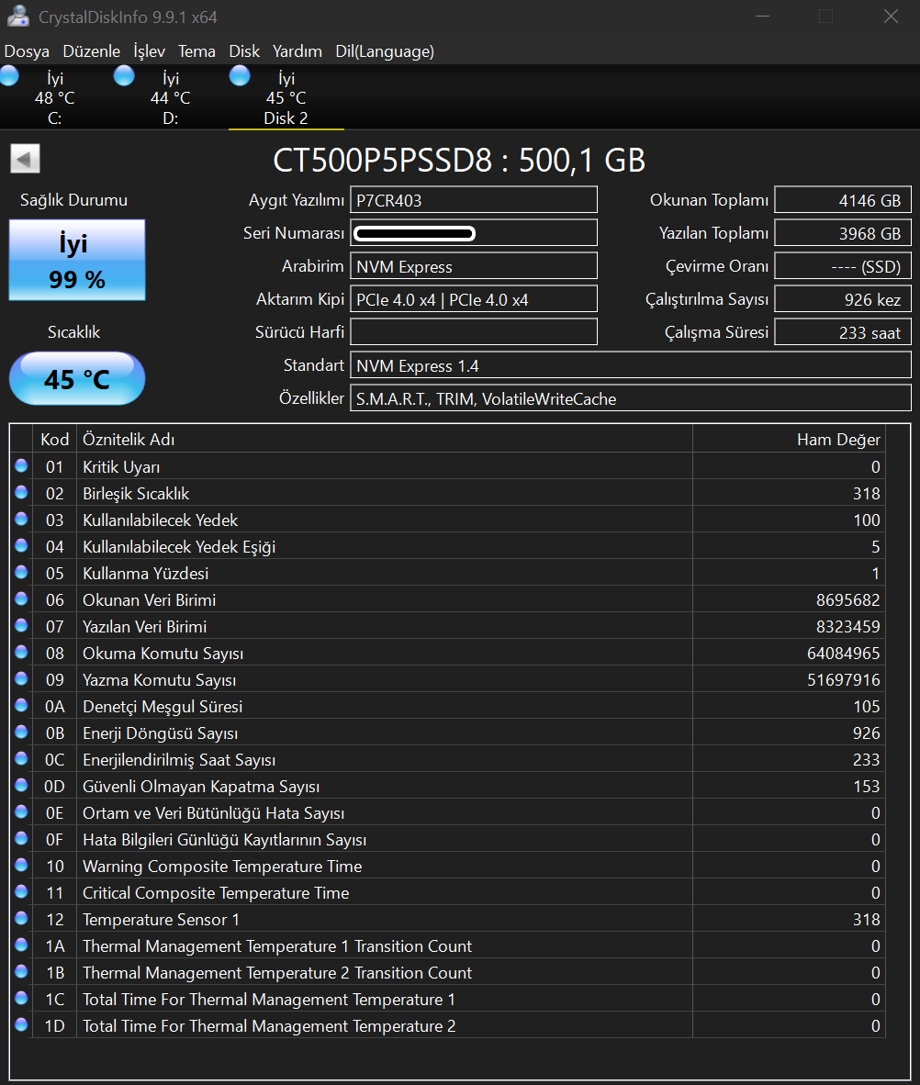
Task: Click raw value 8695682
Action: pos(848,600)
